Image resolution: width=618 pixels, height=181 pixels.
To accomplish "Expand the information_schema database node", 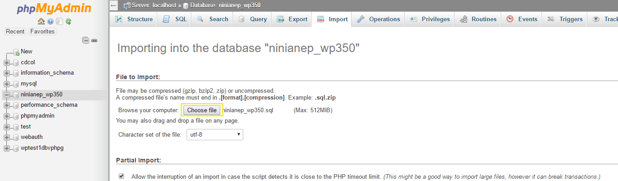I will 7,73.
